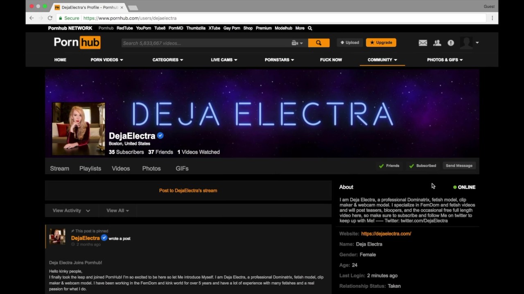The height and width of the screenshot is (294, 524).
Task: Click the Upgrade star button
Action: (x=381, y=42)
